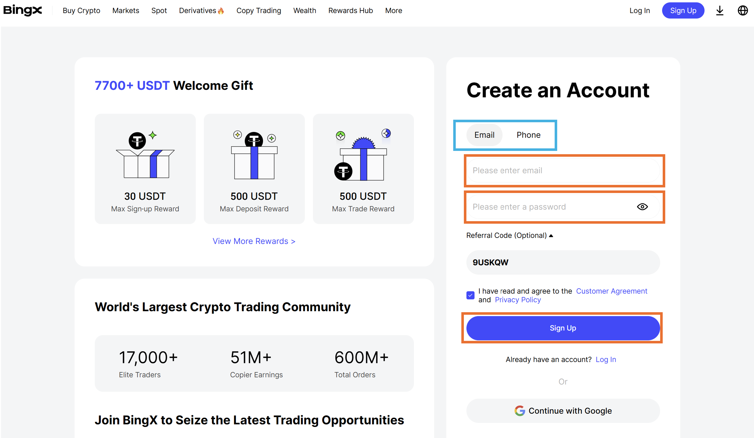The height and width of the screenshot is (438, 754).
Task: Click the Google logo icon
Action: pos(520,411)
